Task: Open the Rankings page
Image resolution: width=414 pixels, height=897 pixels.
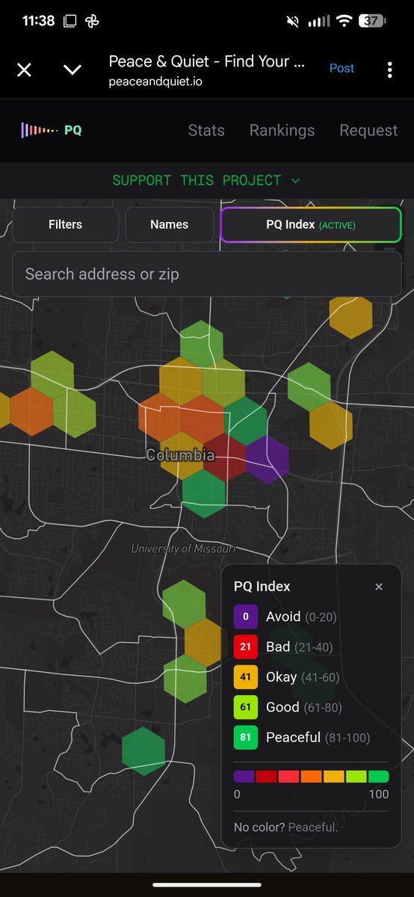Action: tap(282, 130)
